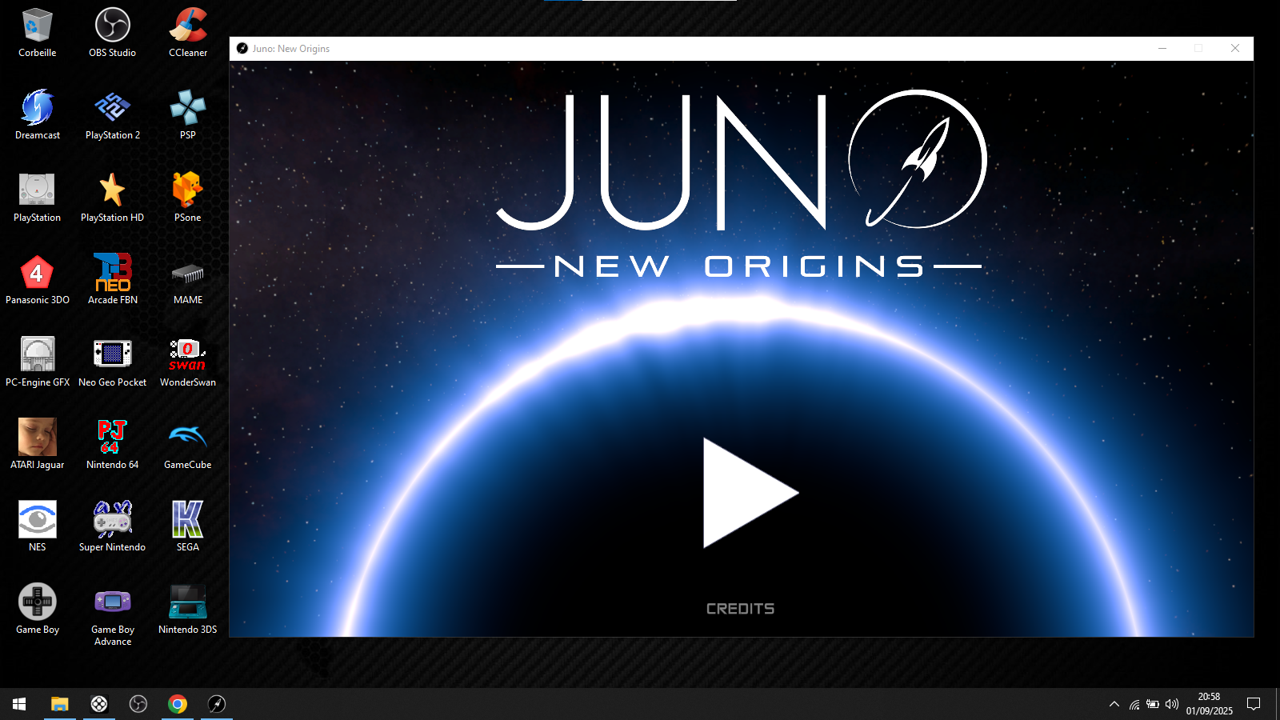Open the Windows Start menu

(19, 704)
